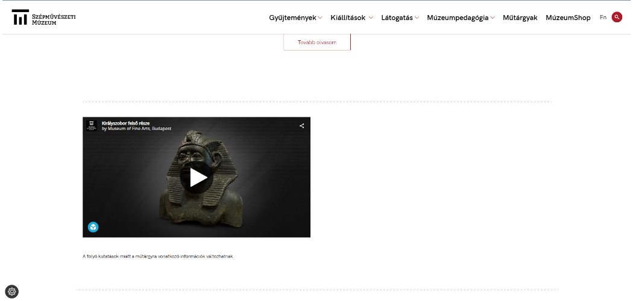633x301 pixels.
Task: Click the blue Sketchfab logo icon
Action: [x=93, y=227]
